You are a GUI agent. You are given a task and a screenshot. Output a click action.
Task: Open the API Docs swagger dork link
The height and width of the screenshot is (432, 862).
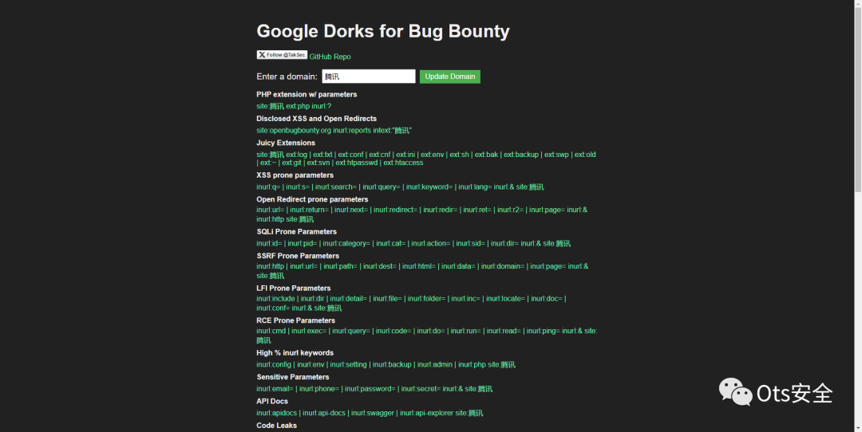tap(370, 414)
